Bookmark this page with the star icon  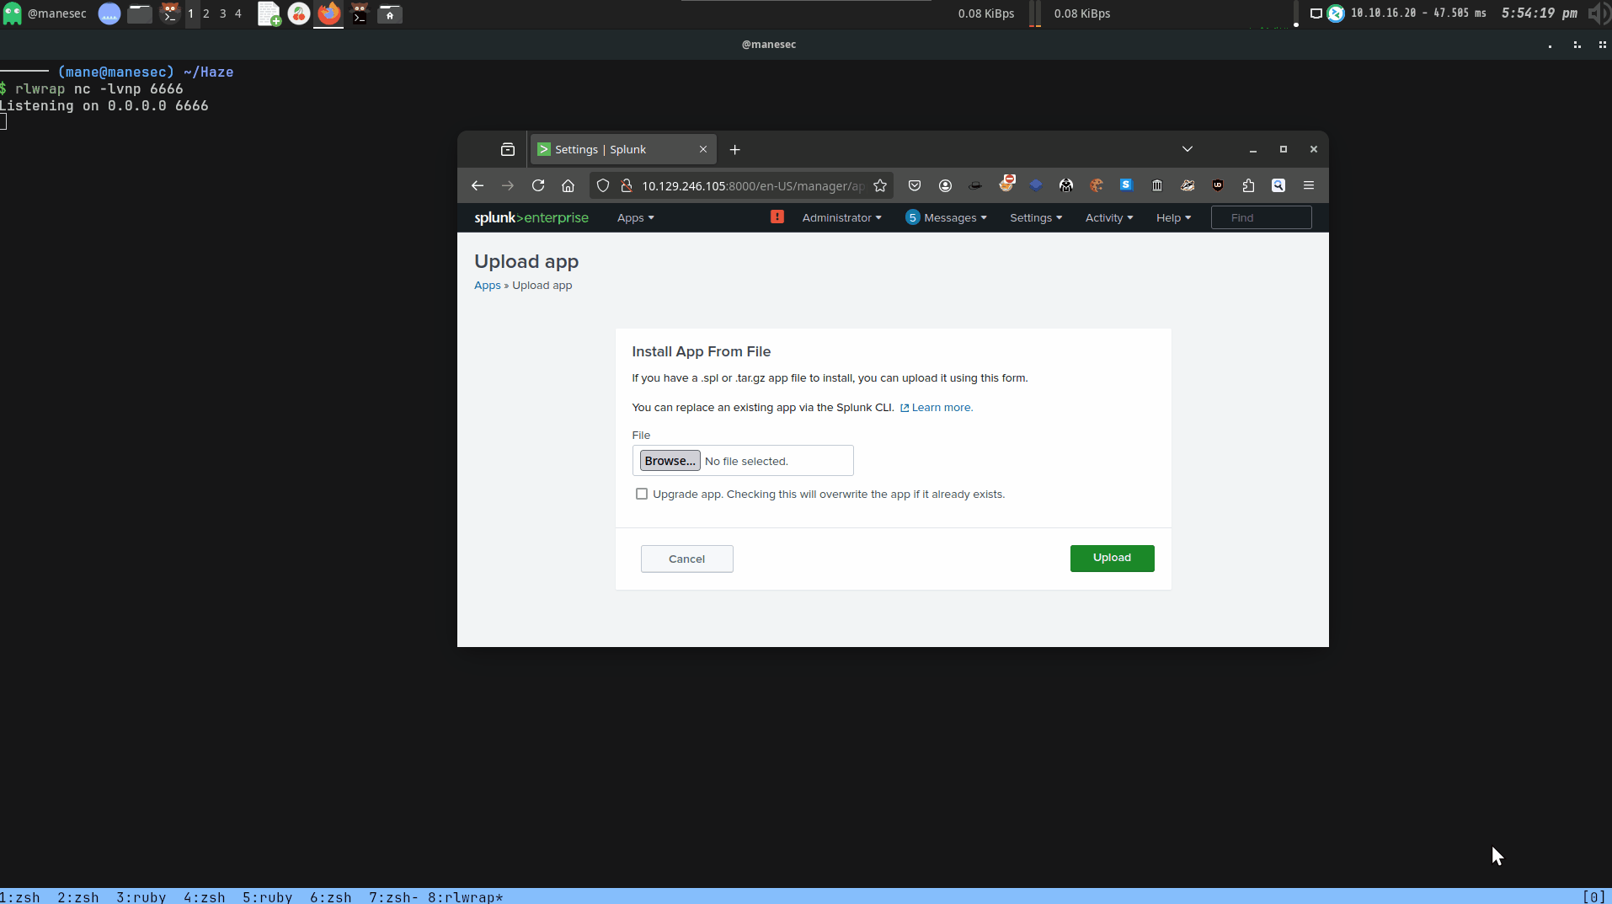click(880, 185)
